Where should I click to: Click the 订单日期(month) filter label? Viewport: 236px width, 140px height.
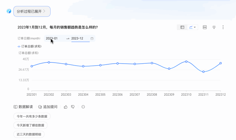click(29, 38)
